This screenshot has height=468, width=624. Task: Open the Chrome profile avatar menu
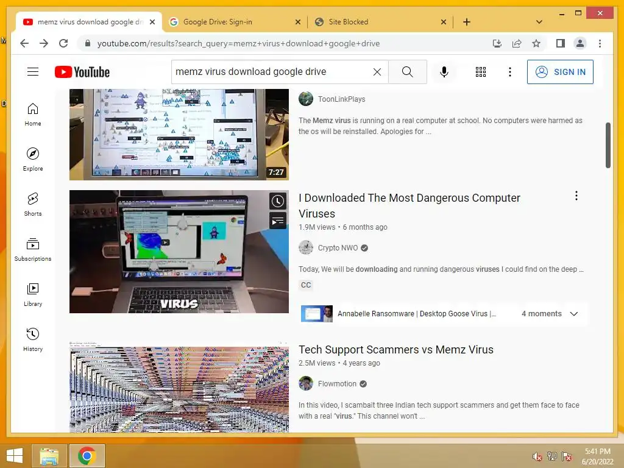click(x=580, y=43)
